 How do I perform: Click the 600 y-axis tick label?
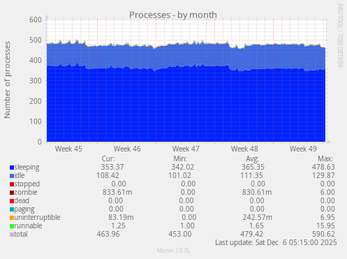click(36, 20)
